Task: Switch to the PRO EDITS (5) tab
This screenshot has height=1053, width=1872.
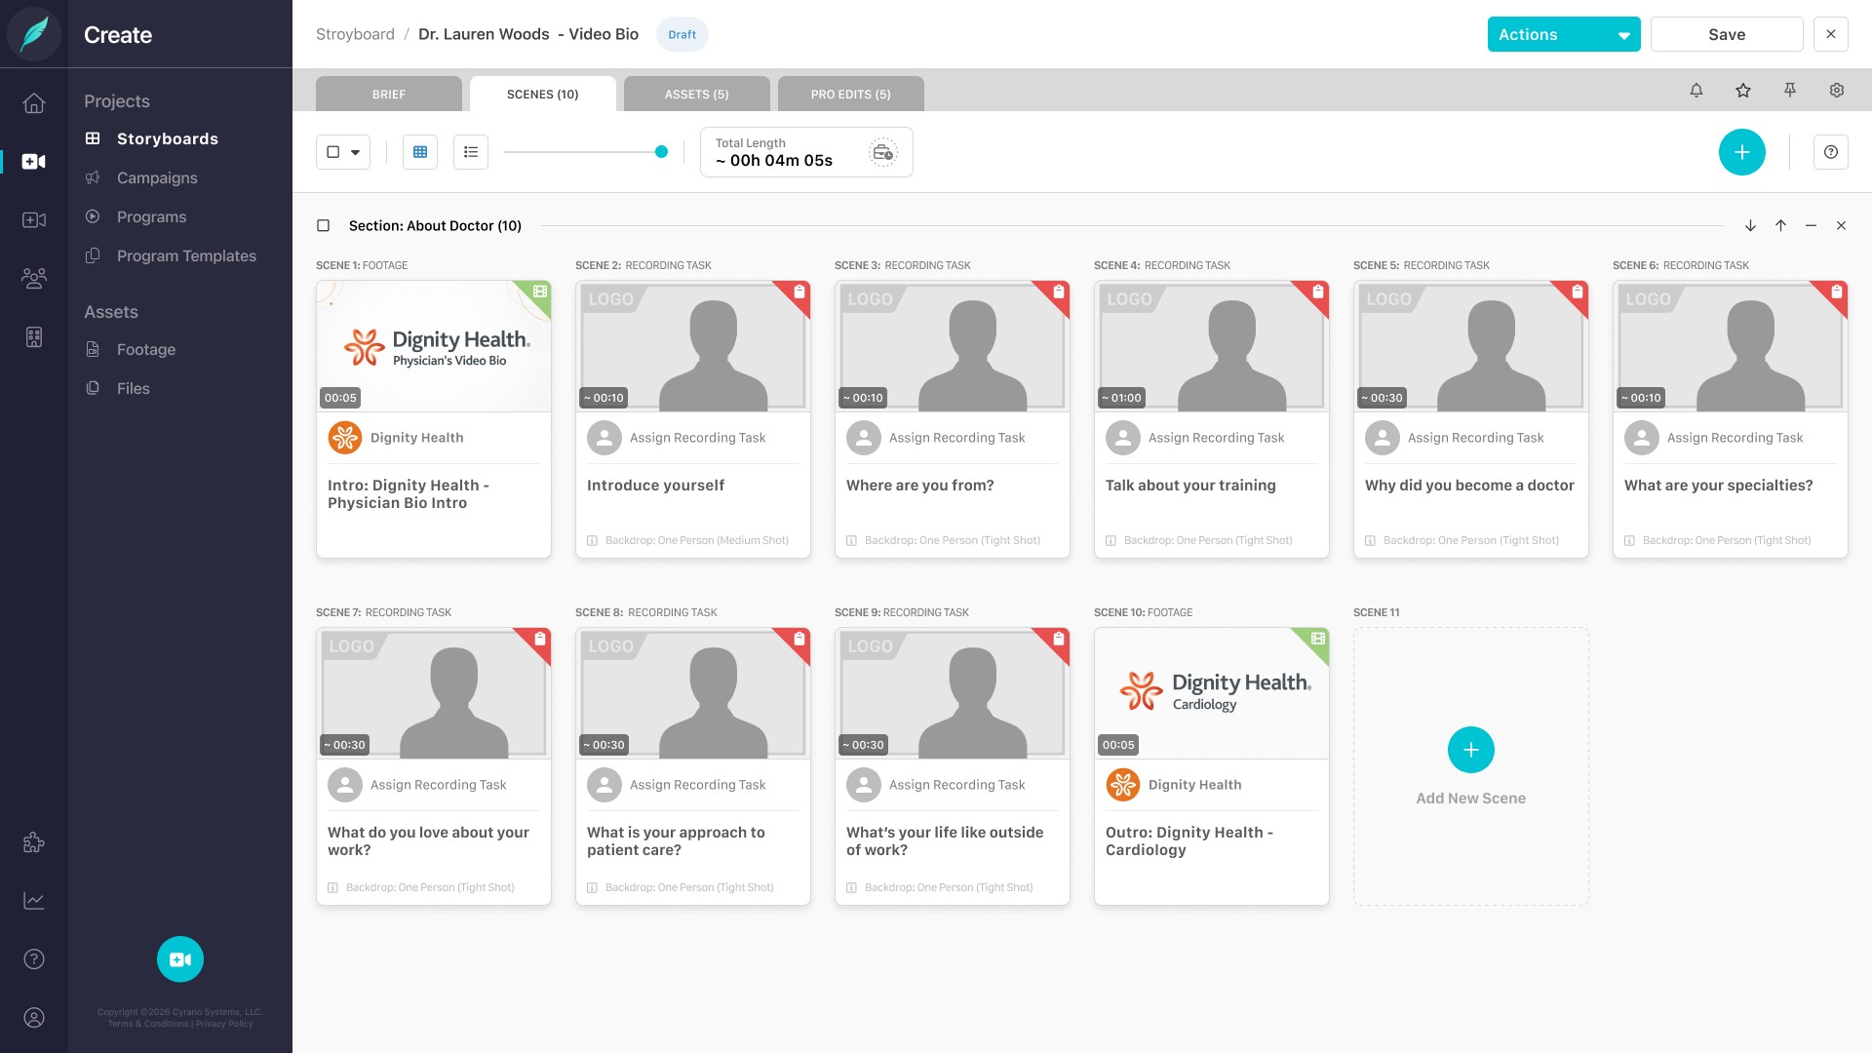Action: point(851,95)
